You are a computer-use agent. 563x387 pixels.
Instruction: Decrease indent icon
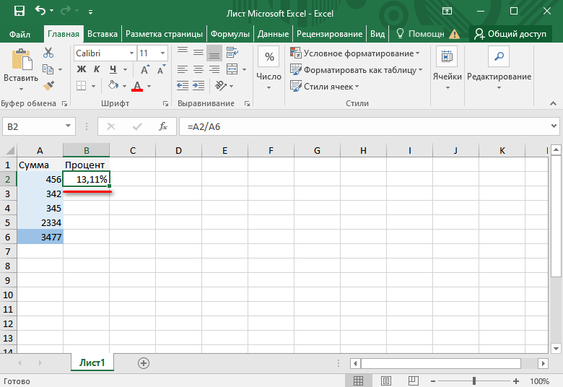click(x=183, y=85)
